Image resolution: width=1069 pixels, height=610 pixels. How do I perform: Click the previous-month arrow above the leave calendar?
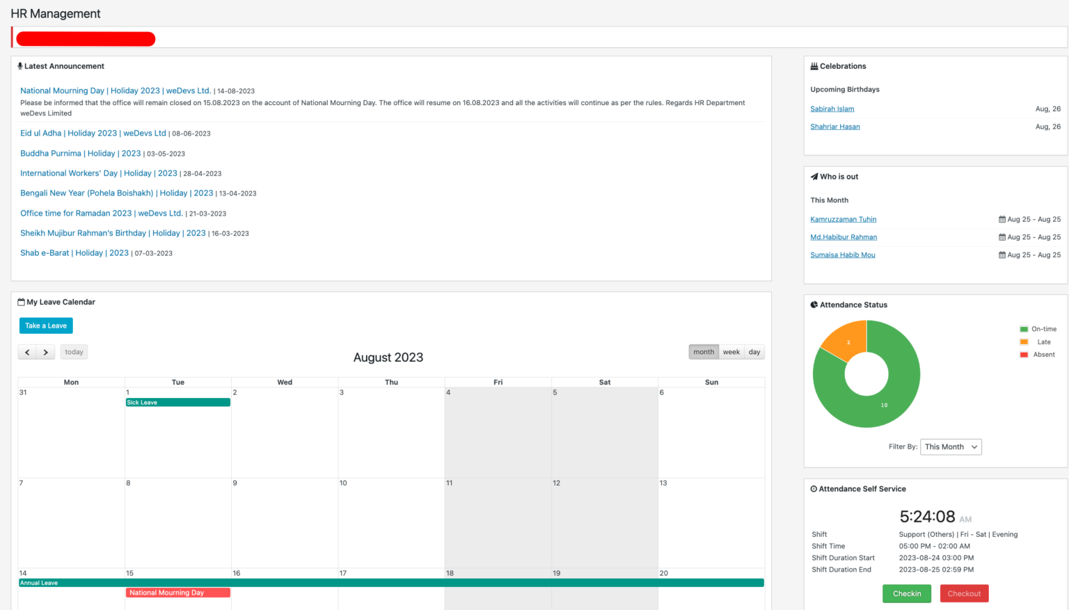pyautogui.click(x=27, y=352)
